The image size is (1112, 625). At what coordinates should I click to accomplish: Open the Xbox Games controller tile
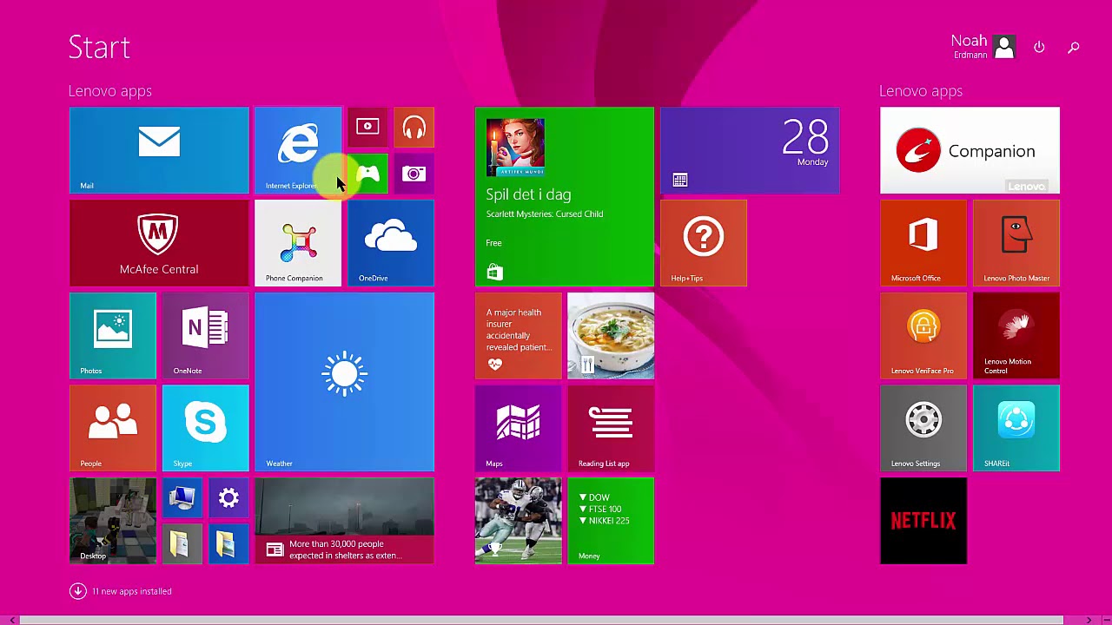coord(367,174)
